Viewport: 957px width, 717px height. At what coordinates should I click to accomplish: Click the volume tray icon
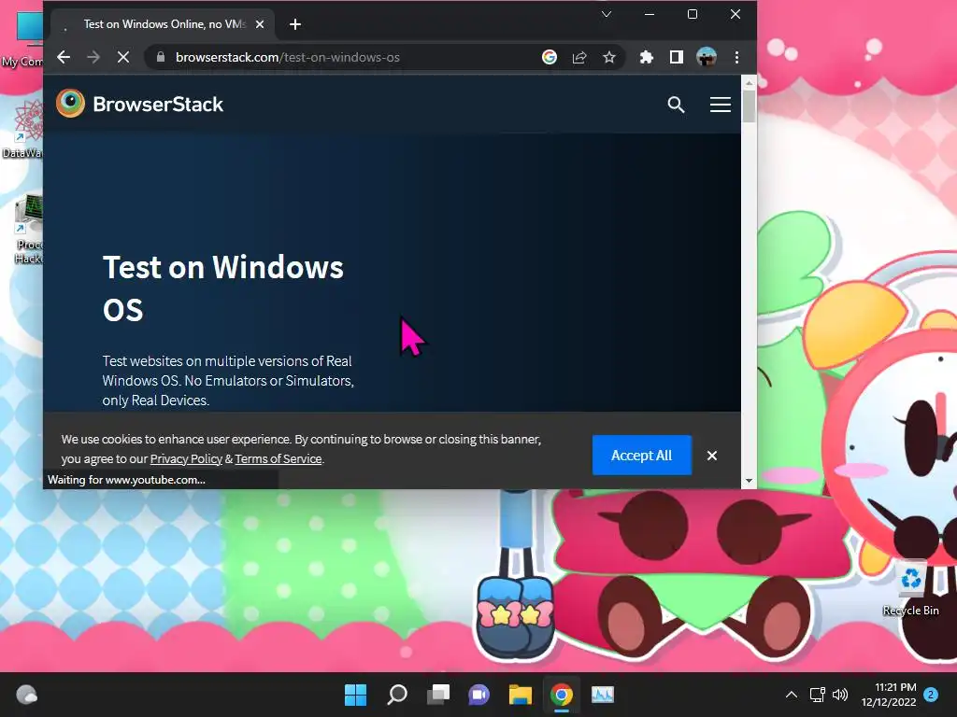tap(840, 695)
